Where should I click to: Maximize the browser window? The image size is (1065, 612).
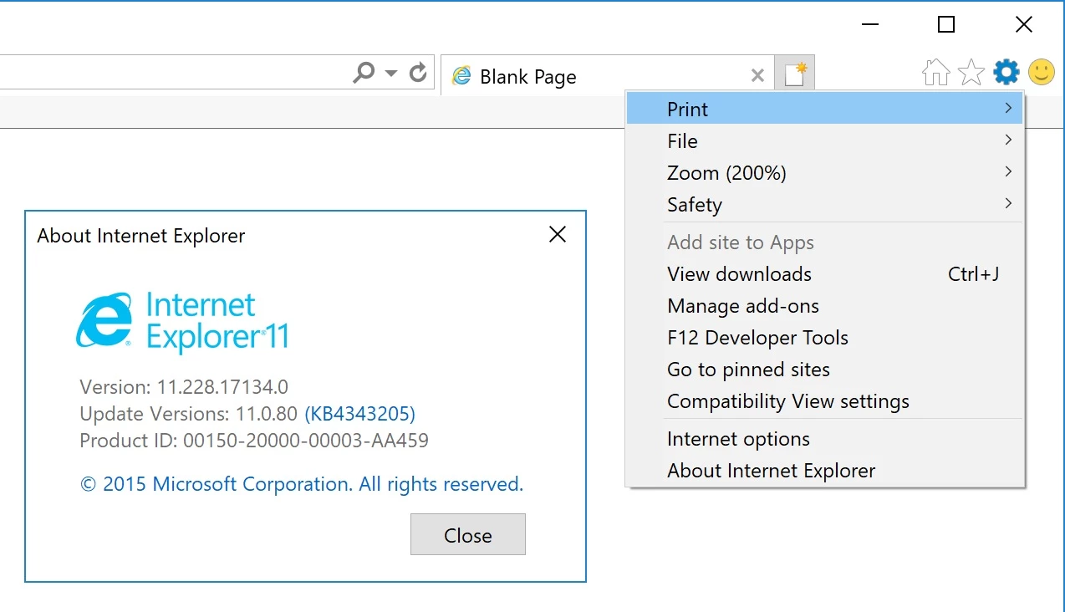(946, 25)
